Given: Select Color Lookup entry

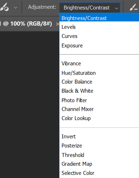Looking at the screenshot, I should pyautogui.click(x=99, y=118).
